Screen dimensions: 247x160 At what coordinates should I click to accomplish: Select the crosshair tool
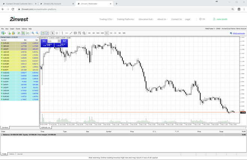(57, 33)
